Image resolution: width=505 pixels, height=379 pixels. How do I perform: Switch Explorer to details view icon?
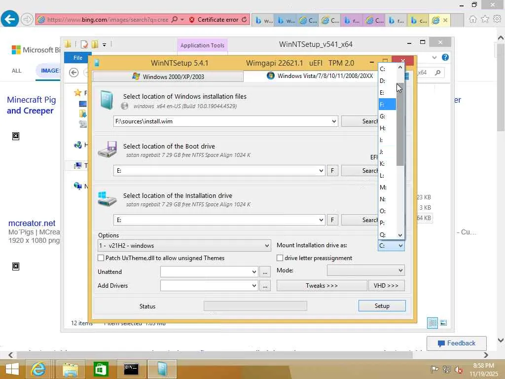pos(432,323)
